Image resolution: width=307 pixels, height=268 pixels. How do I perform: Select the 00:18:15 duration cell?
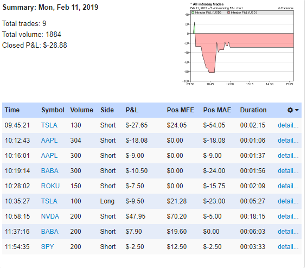[253, 216]
